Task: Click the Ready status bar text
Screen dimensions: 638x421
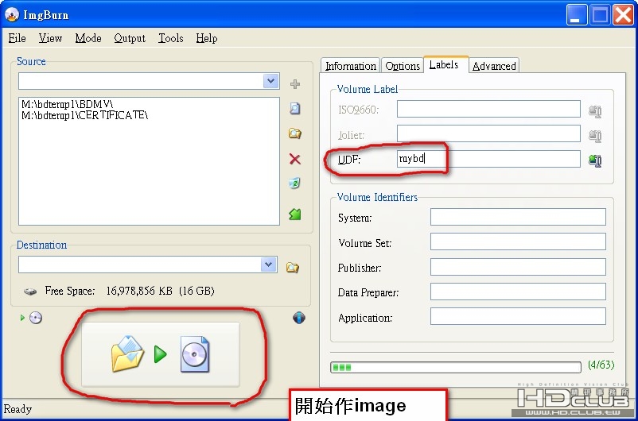Action: [18, 409]
